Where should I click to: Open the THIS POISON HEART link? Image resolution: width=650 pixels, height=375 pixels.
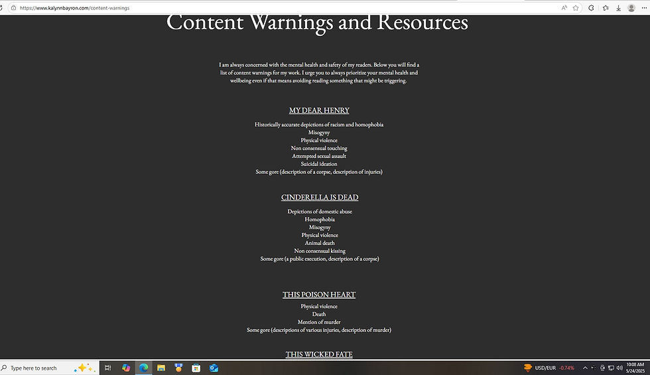(x=319, y=295)
